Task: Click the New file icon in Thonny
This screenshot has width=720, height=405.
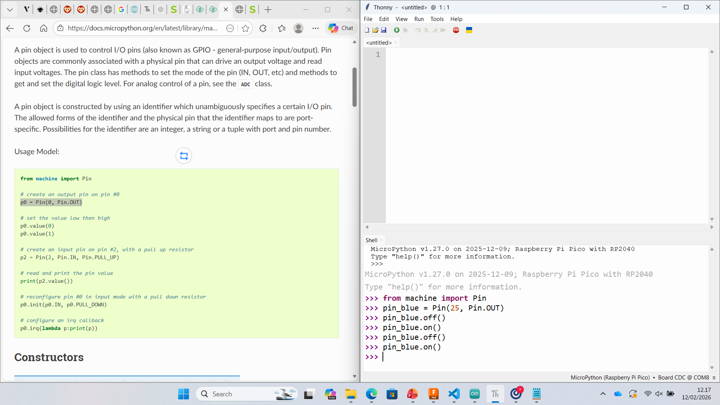Action: [x=367, y=30]
